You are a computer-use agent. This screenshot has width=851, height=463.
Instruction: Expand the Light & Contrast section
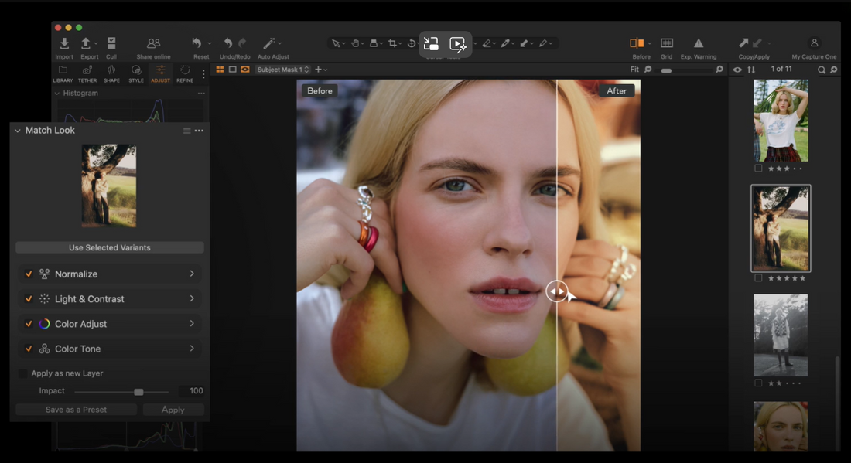click(192, 298)
